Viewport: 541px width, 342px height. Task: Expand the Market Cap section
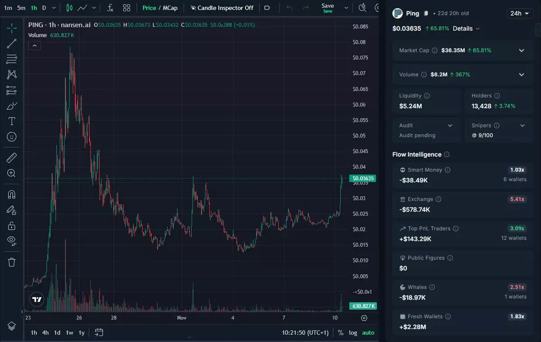tap(522, 51)
